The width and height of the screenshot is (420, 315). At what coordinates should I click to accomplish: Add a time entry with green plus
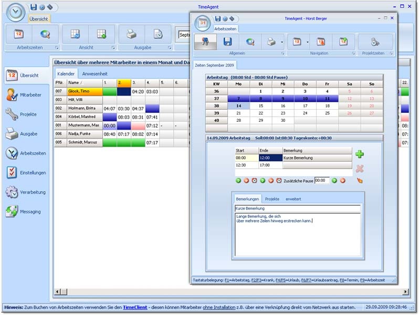(x=360, y=154)
